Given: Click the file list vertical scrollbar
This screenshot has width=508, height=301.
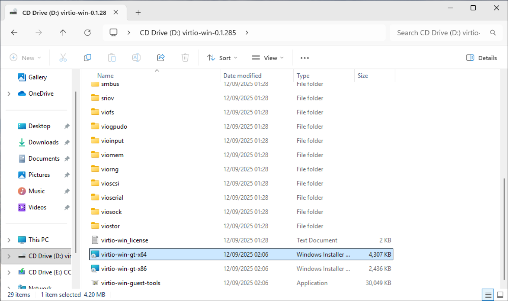Looking at the screenshot, I should click(505, 229).
